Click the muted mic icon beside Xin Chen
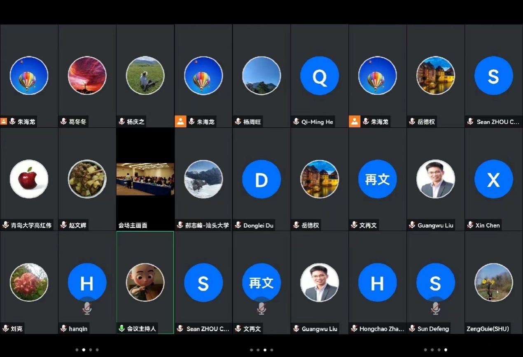The width and height of the screenshot is (523, 357). pos(470,225)
